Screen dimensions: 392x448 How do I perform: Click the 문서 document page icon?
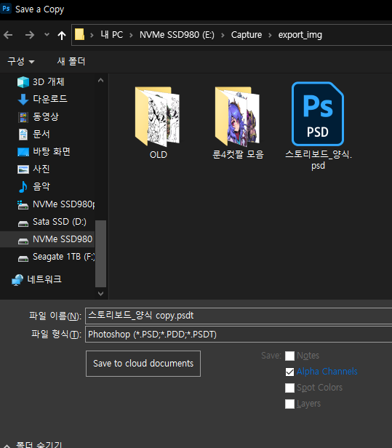23,135
